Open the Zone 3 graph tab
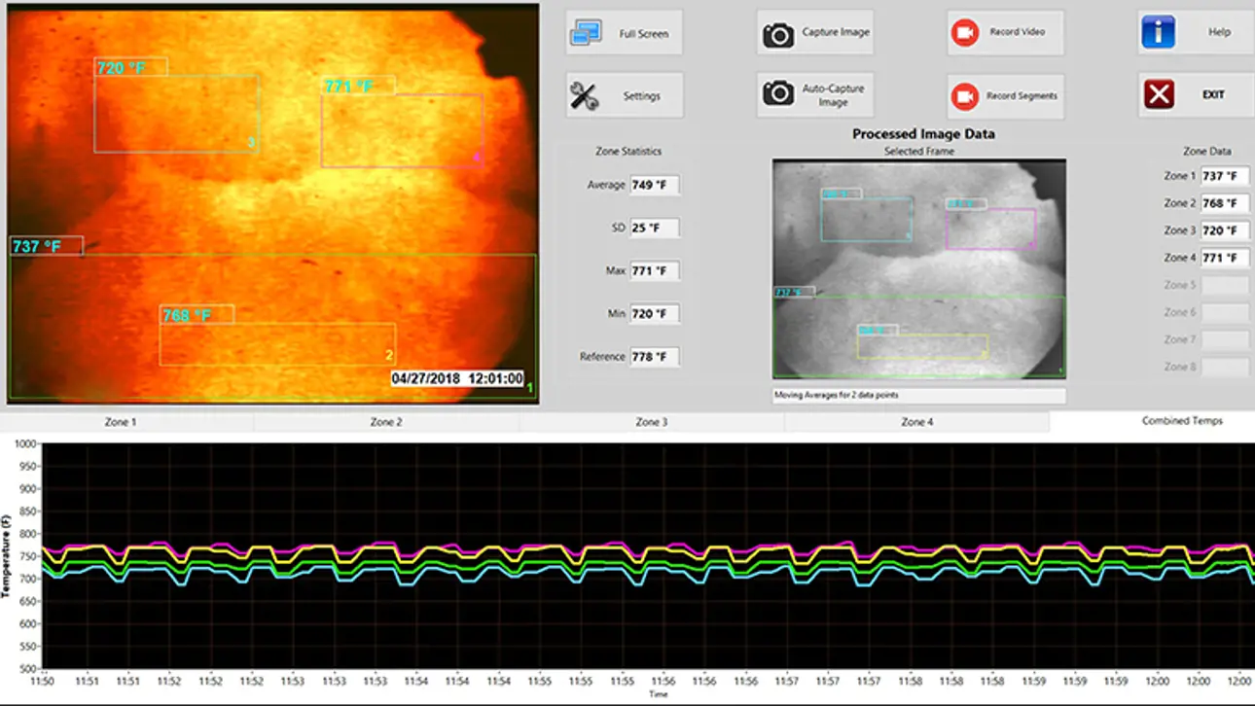Image resolution: width=1255 pixels, height=706 pixels. tap(652, 422)
